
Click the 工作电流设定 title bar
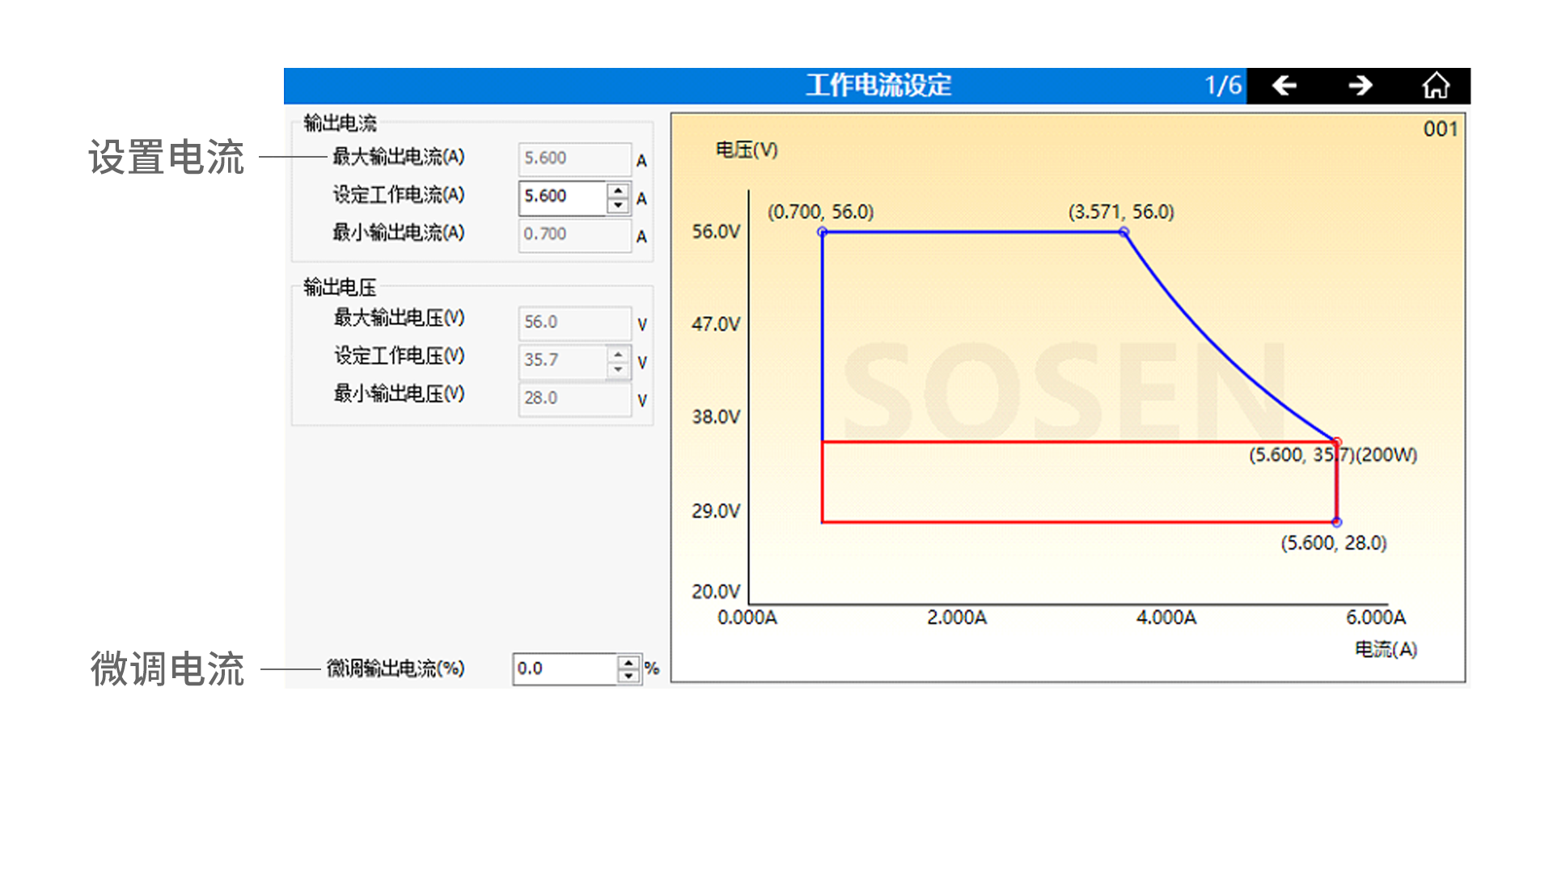pyautogui.click(x=878, y=84)
